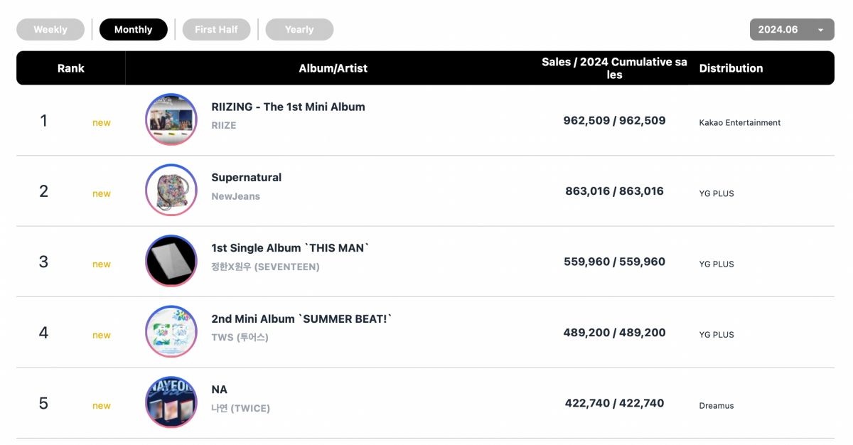
Task: Open the RIIZING - The 1st Mini Album title
Action: 288,107
